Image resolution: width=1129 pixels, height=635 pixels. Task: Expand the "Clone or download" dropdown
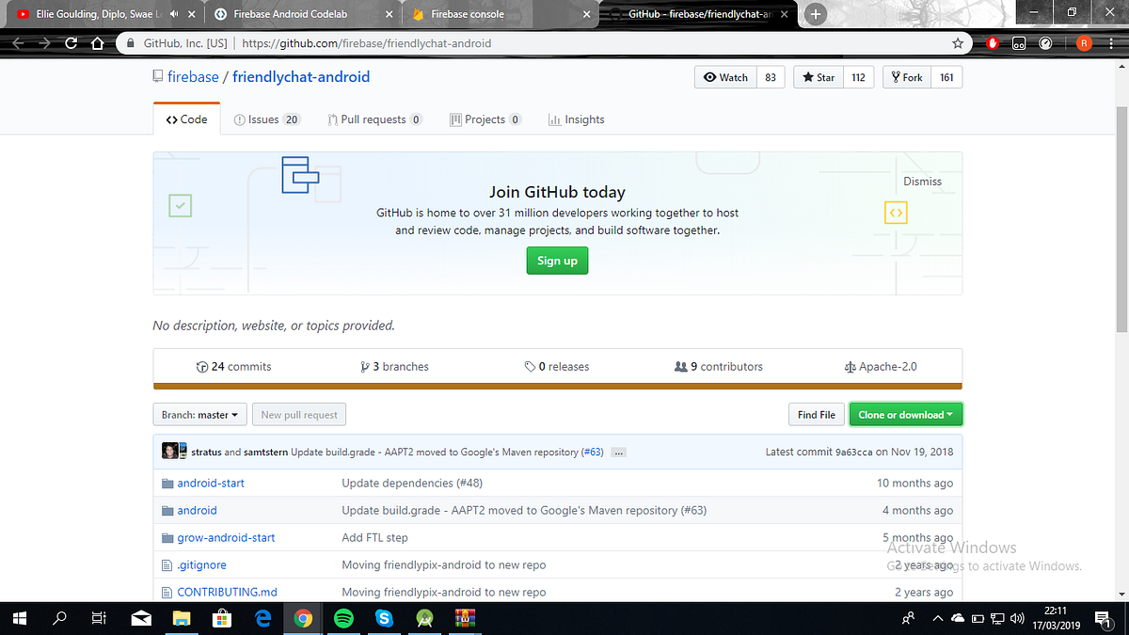point(905,413)
